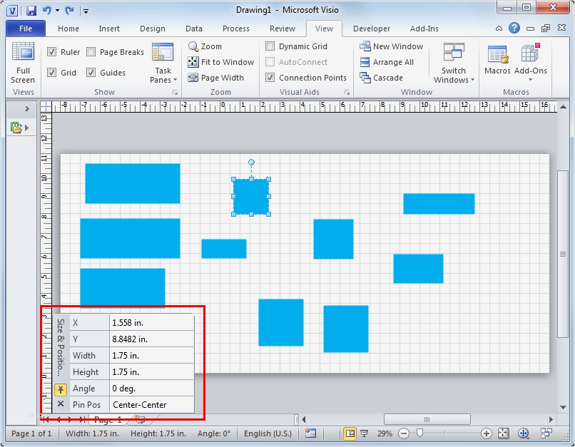Click Arrange All windows
Image resolution: width=575 pixels, height=447 pixels.
[387, 62]
